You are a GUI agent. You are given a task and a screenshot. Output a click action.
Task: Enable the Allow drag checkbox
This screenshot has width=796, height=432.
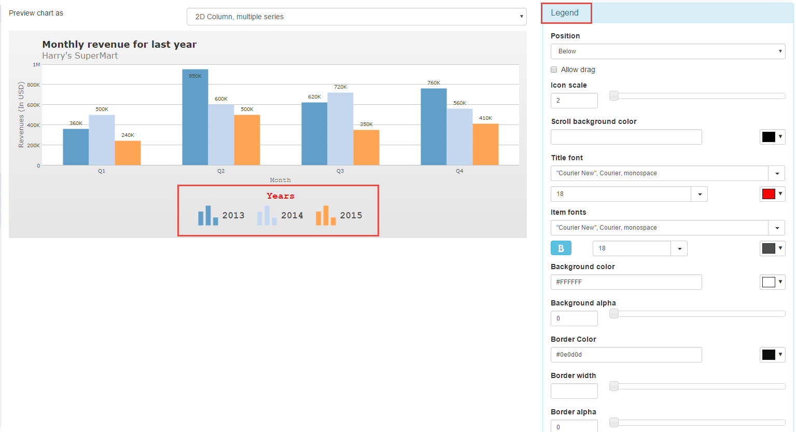(x=554, y=69)
